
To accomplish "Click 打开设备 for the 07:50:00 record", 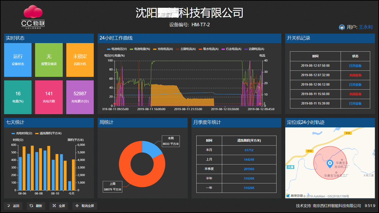I will pyautogui.click(x=355, y=66).
